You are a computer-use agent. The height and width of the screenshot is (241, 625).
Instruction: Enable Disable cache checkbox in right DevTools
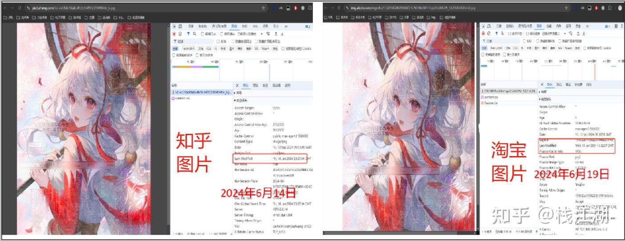click(527, 33)
